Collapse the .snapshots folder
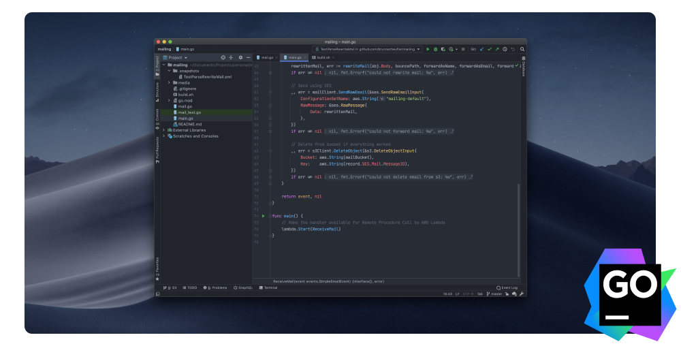This screenshot has height=346, width=681. [x=170, y=71]
